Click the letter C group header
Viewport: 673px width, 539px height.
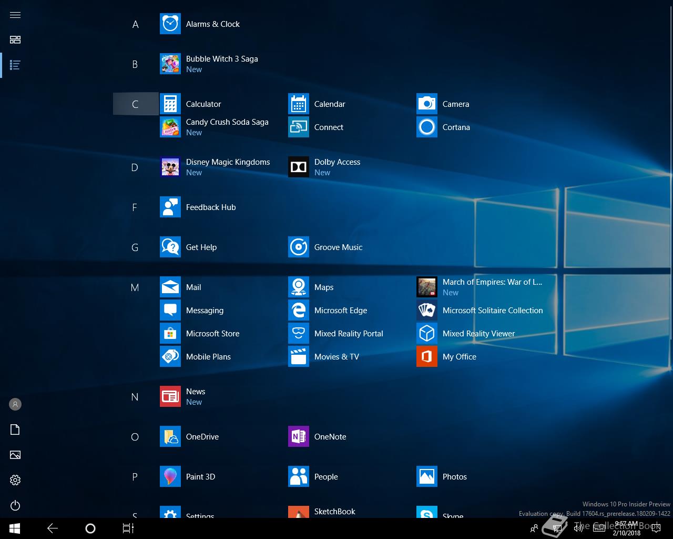135,104
